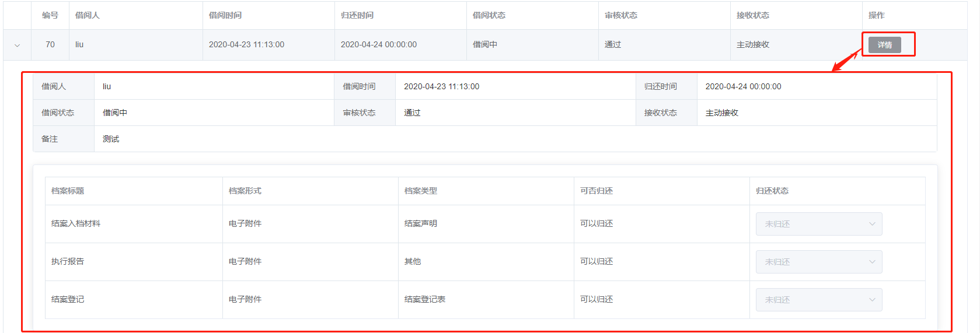Select the 执行报告 archive title
This screenshot has height=333, width=980.
point(68,261)
